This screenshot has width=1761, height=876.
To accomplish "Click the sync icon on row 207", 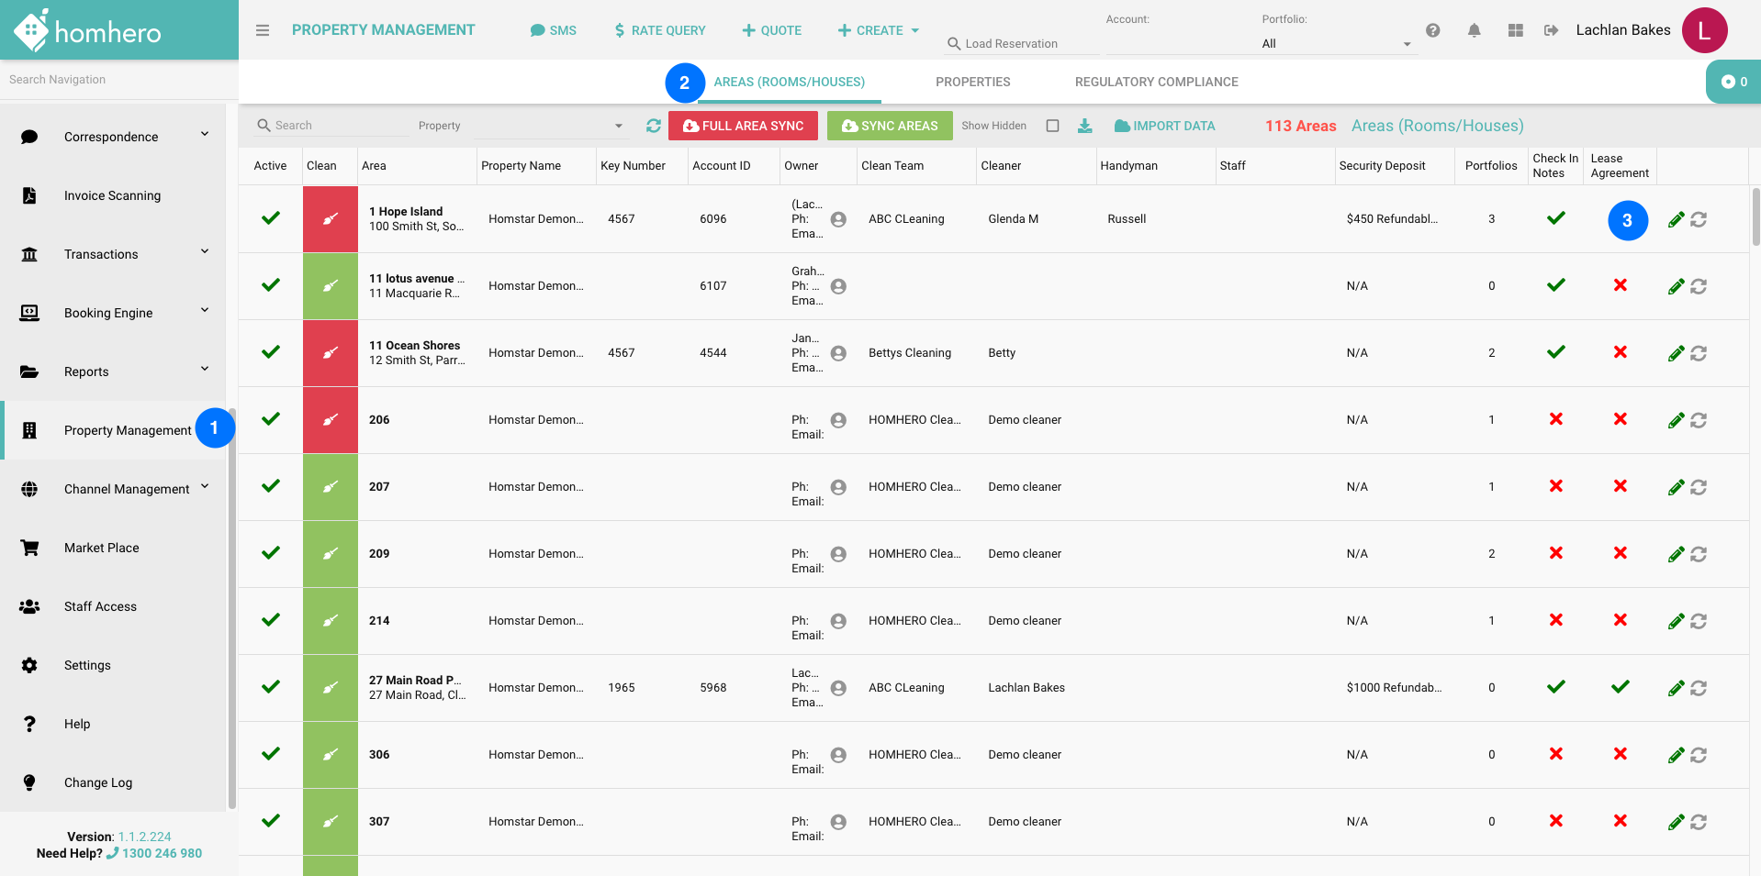I will (1699, 487).
